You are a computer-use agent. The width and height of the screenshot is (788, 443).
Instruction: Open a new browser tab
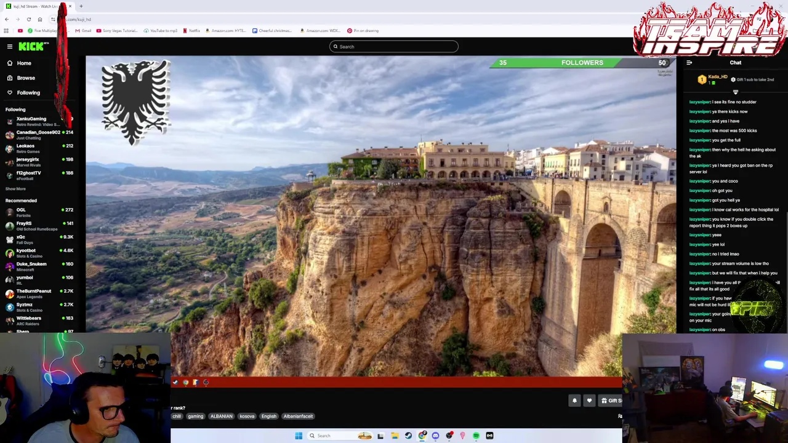pos(81,6)
